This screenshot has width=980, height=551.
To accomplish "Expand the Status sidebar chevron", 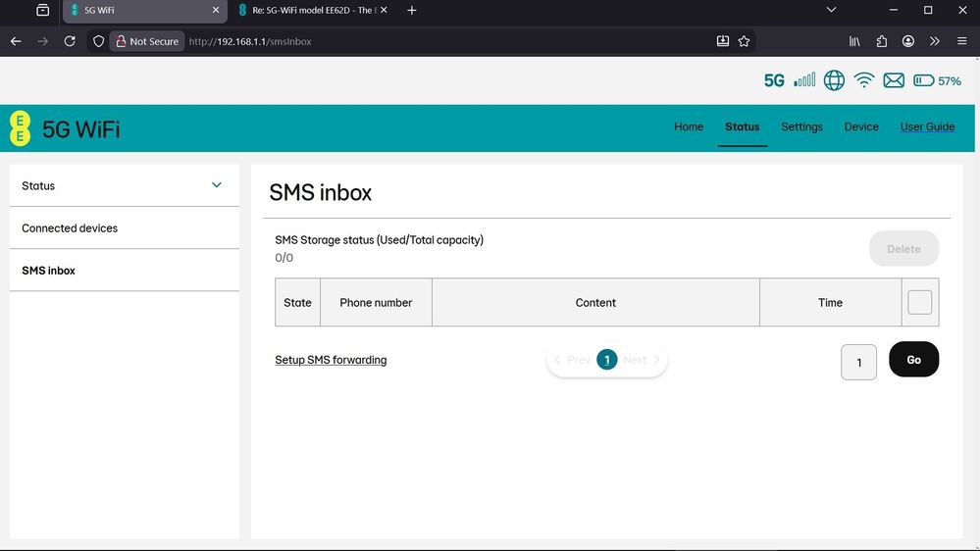I will 216,185.
